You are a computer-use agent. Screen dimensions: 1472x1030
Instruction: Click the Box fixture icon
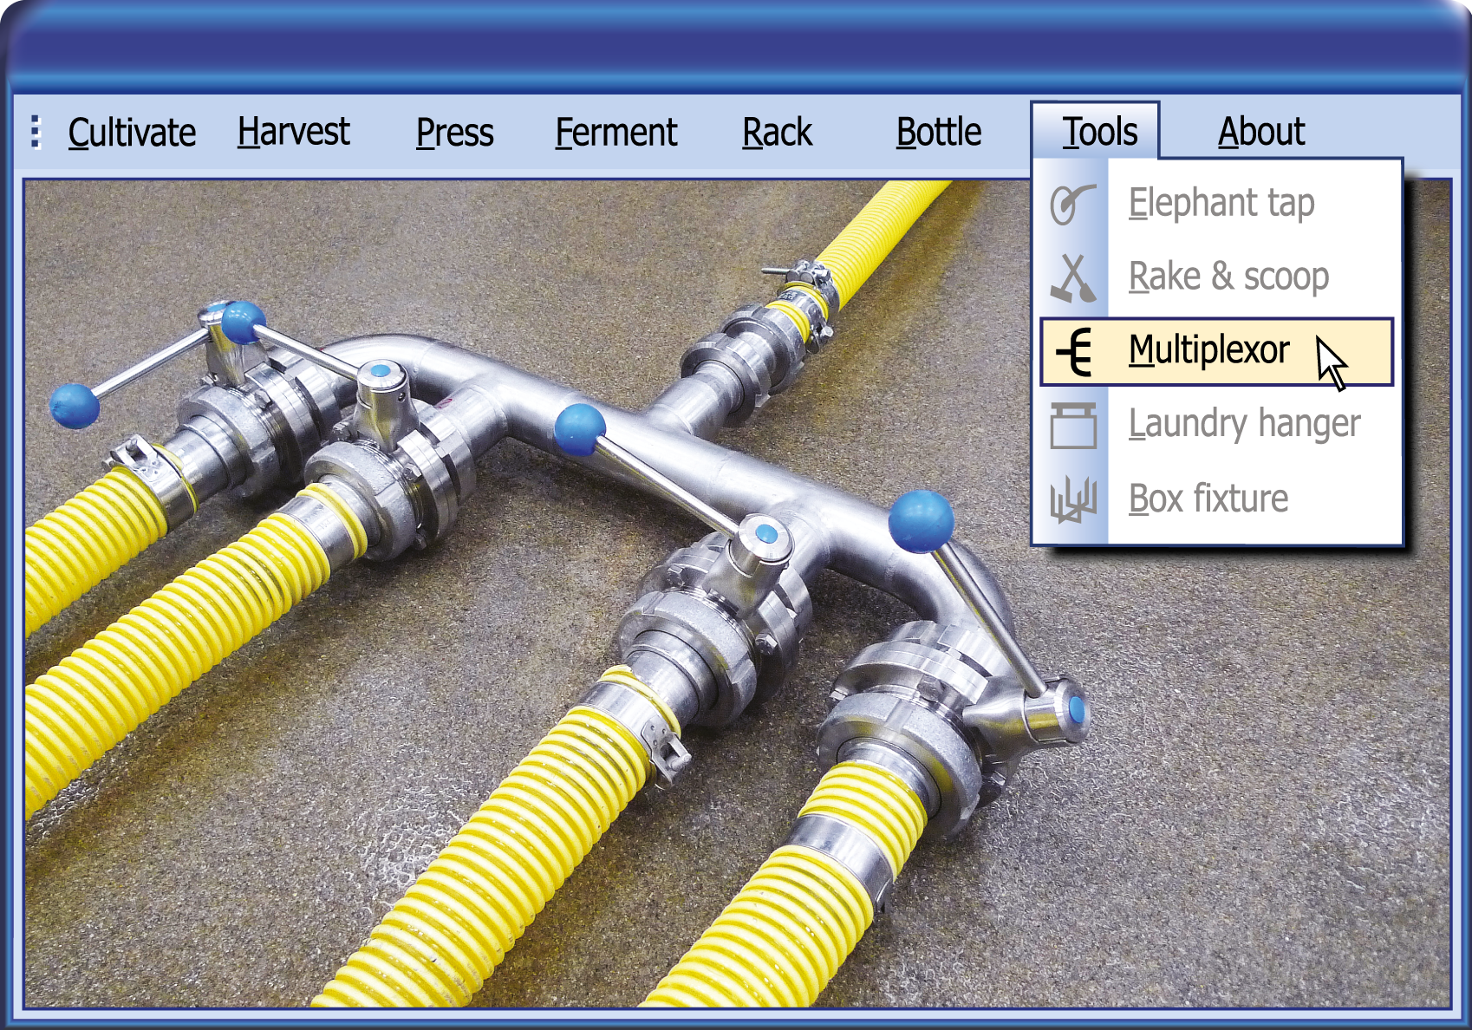pyautogui.click(x=1073, y=499)
